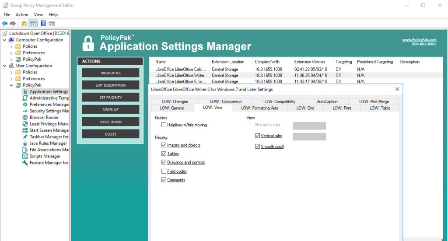The width and height of the screenshot is (448, 241).
Task: Select the Least Privilege Manager shield icon
Action: click(x=25, y=124)
